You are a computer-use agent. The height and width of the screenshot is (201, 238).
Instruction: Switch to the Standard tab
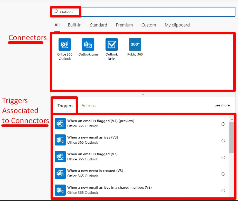99,25
